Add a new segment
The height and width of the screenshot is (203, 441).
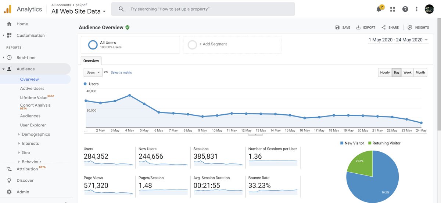[232, 45]
